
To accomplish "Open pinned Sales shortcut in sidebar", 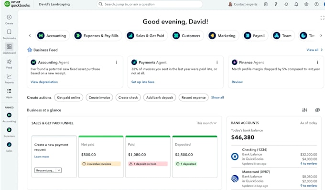I will [9, 147].
